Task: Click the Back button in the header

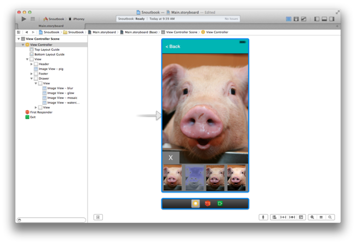Action: click(x=173, y=47)
